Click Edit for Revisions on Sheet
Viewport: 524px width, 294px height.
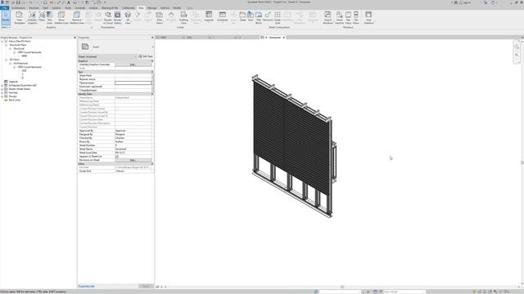point(133,160)
